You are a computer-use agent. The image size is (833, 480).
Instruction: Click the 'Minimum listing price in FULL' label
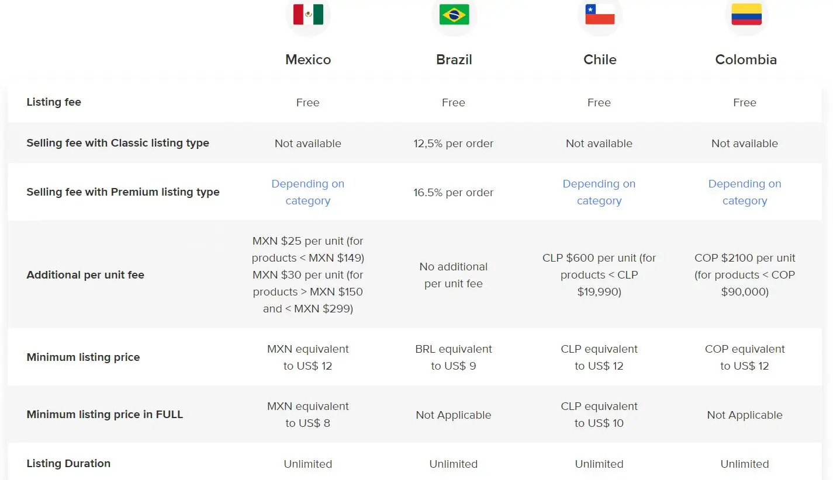(x=105, y=415)
